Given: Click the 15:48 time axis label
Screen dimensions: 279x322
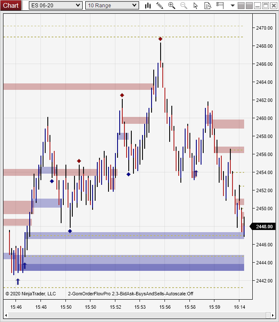Looking at the screenshot, I should 41,307.
